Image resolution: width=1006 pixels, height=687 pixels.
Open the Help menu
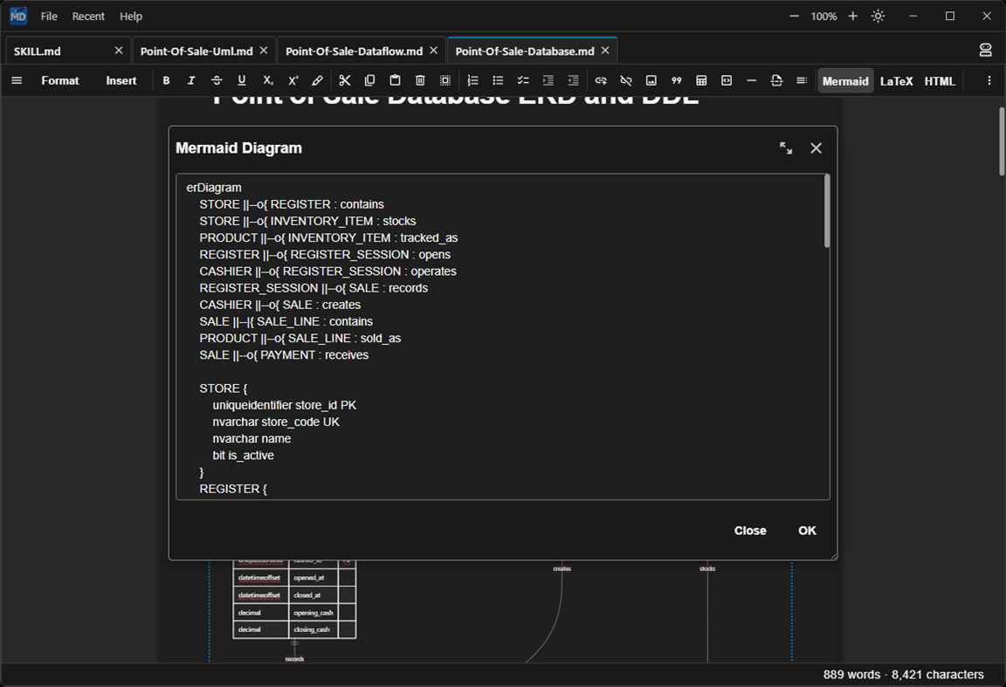tap(131, 16)
